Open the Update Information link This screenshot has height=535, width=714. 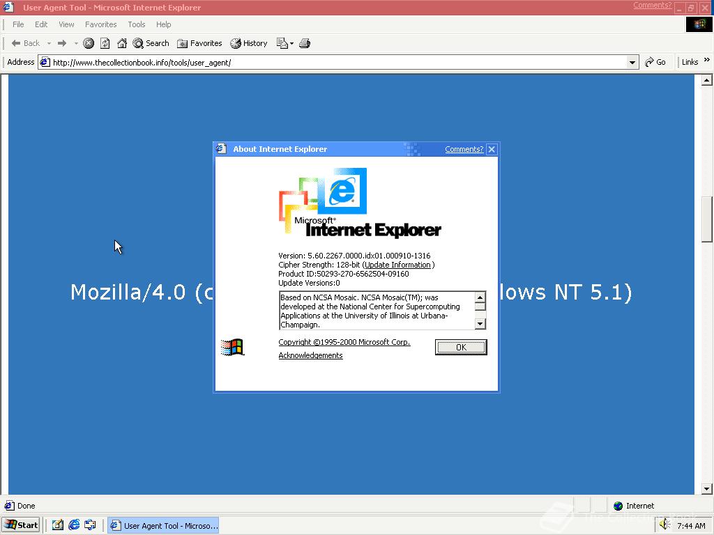coord(397,265)
